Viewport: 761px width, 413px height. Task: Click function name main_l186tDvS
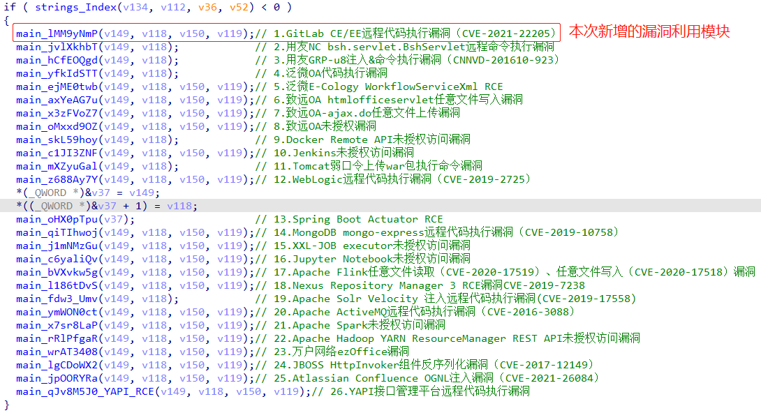pyautogui.click(x=57, y=285)
